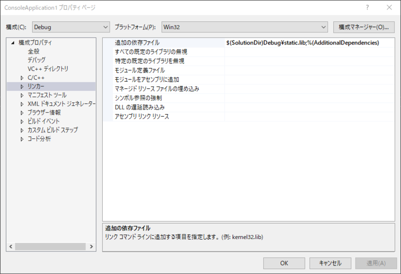Expand the カスタム ビルド ステップ arrow
401x274 pixels.
[x=22, y=130]
